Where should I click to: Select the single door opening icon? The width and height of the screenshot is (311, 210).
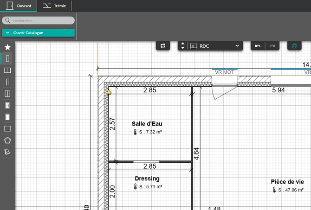pyautogui.click(x=7, y=58)
